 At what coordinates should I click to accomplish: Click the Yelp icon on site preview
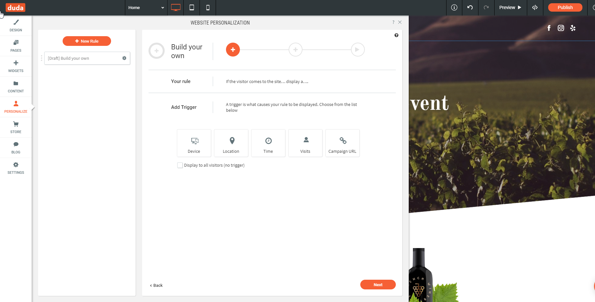coord(573,28)
